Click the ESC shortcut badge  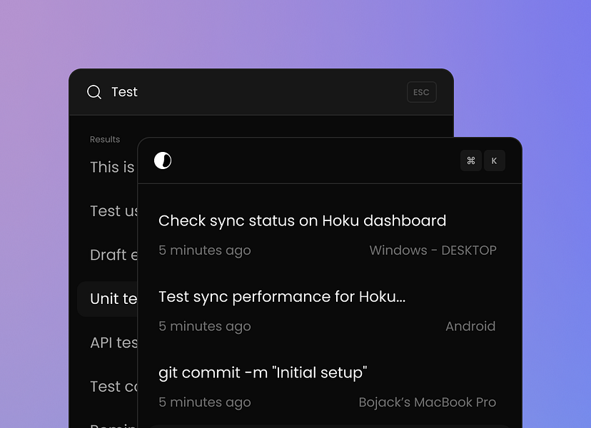421,92
